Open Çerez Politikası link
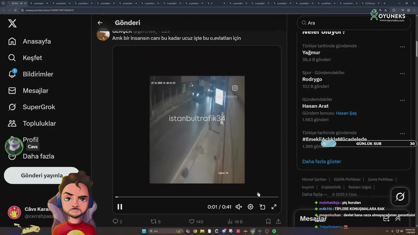 click(x=380, y=180)
